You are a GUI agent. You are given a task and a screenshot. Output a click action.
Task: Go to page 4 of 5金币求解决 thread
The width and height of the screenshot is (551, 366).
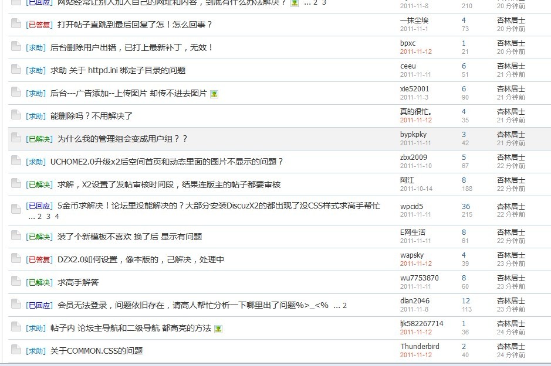coord(56,217)
